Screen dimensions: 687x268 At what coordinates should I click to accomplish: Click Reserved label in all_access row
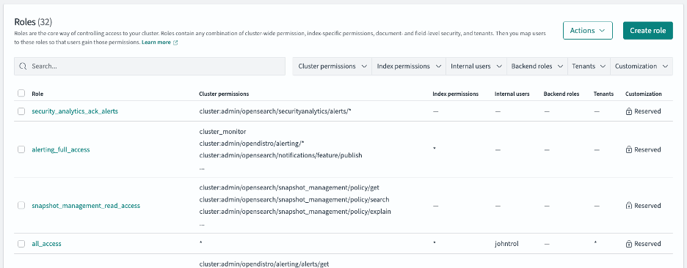click(x=647, y=244)
